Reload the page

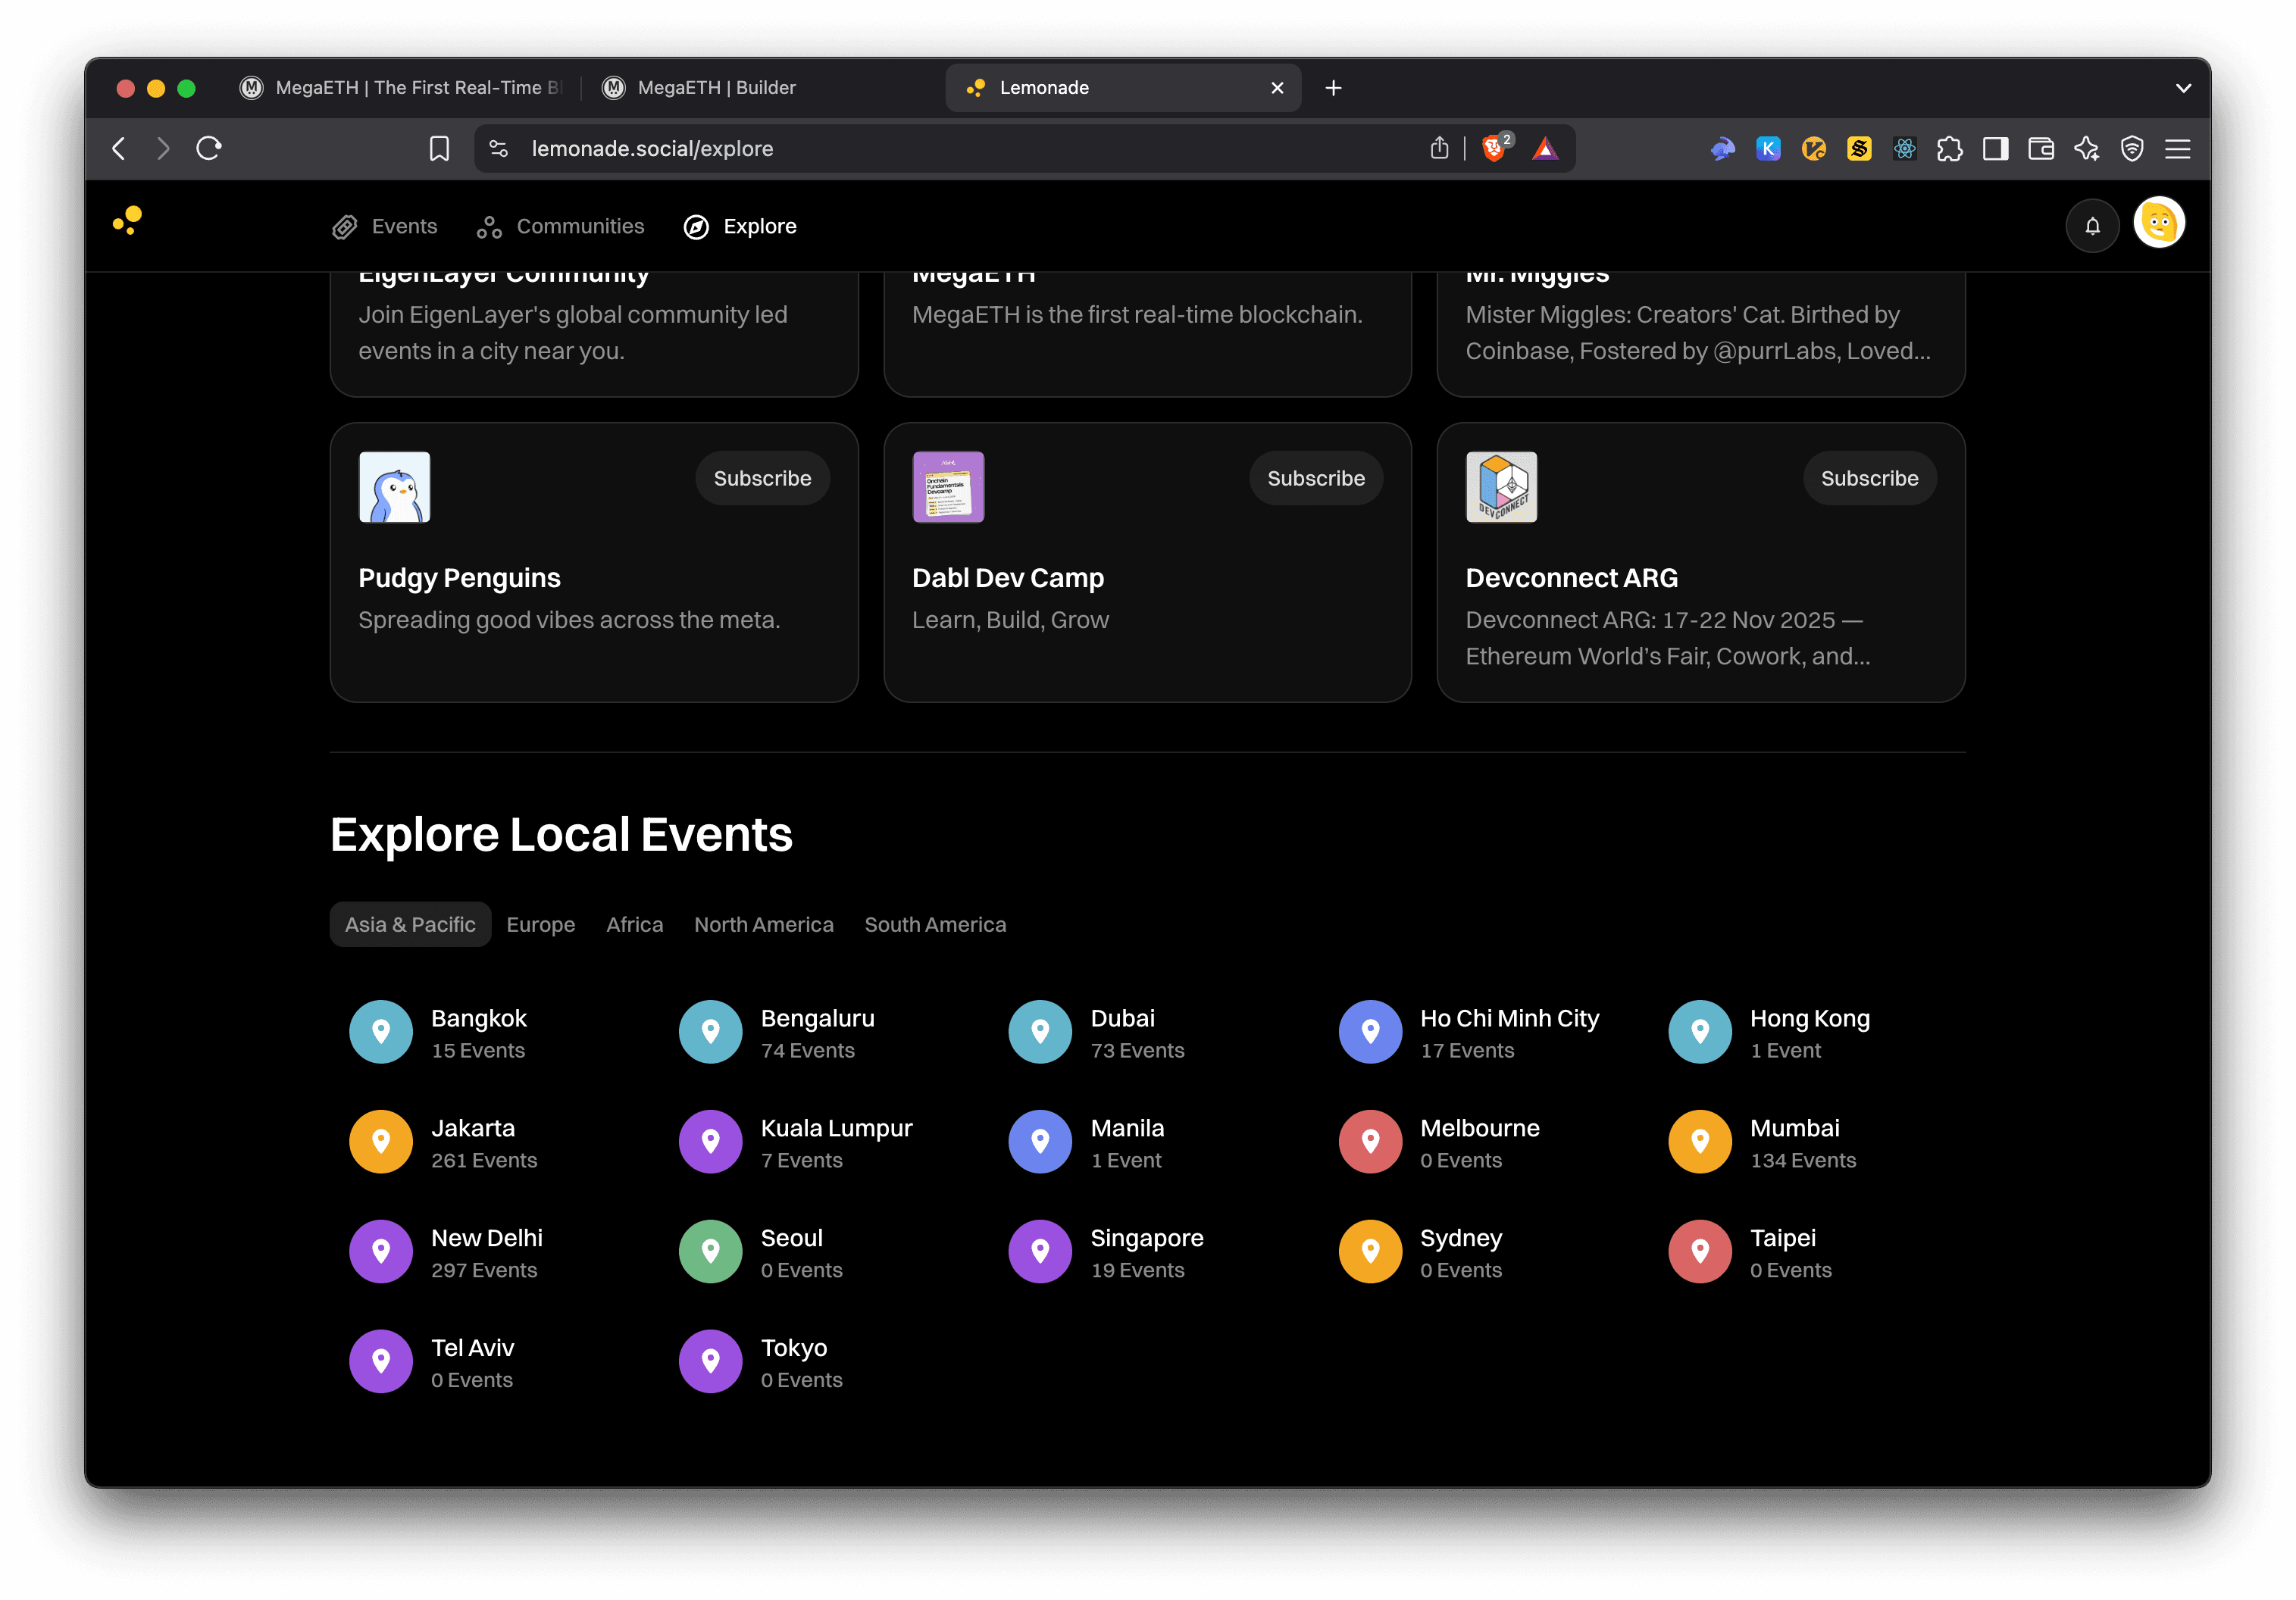coord(209,149)
